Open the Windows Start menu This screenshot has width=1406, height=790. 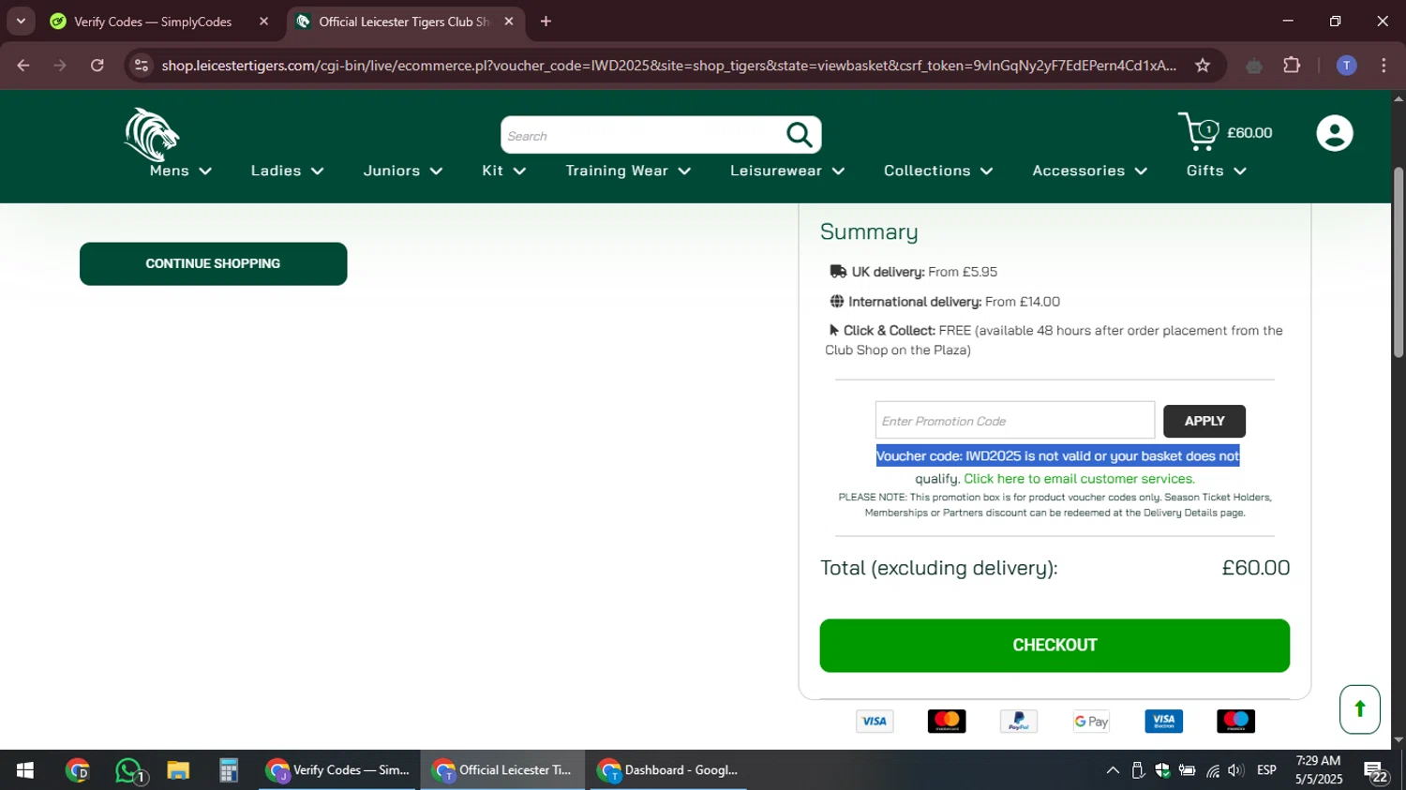tap(25, 770)
